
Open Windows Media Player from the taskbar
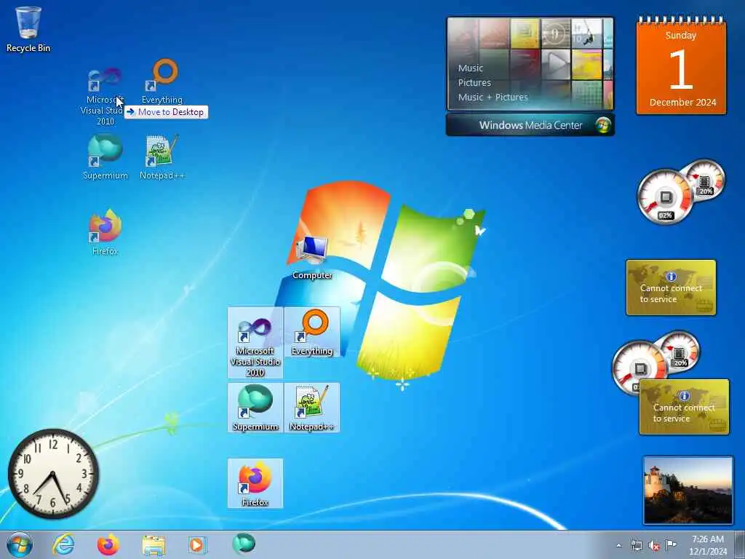[x=197, y=544]
